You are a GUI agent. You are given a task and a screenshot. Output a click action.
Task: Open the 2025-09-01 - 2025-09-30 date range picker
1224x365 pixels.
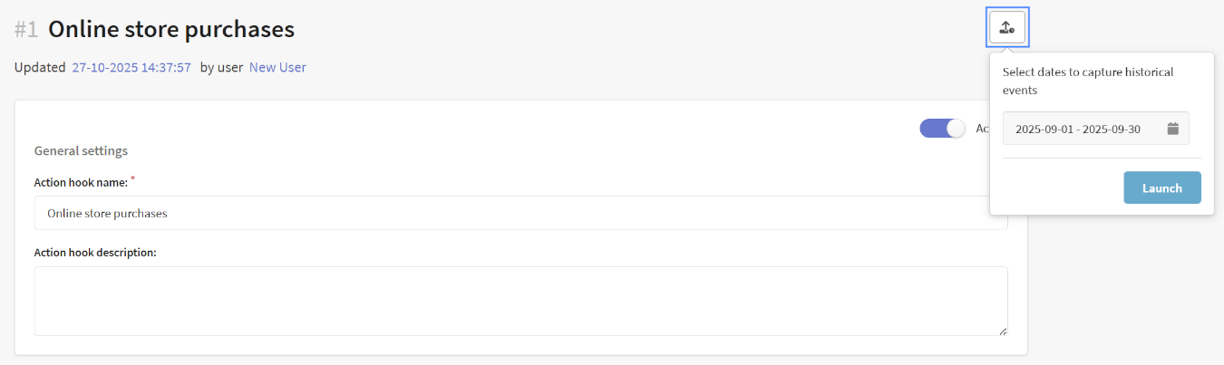[1078, 129]
